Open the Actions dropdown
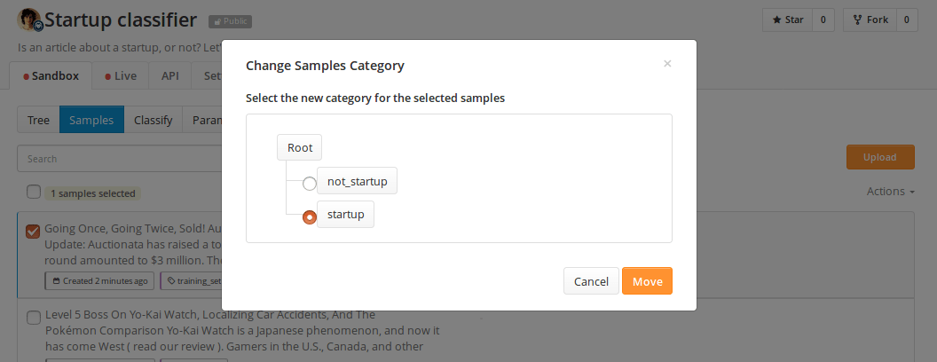Image resolution: width=937 pixels, height=362 pixels. [890, 192]
